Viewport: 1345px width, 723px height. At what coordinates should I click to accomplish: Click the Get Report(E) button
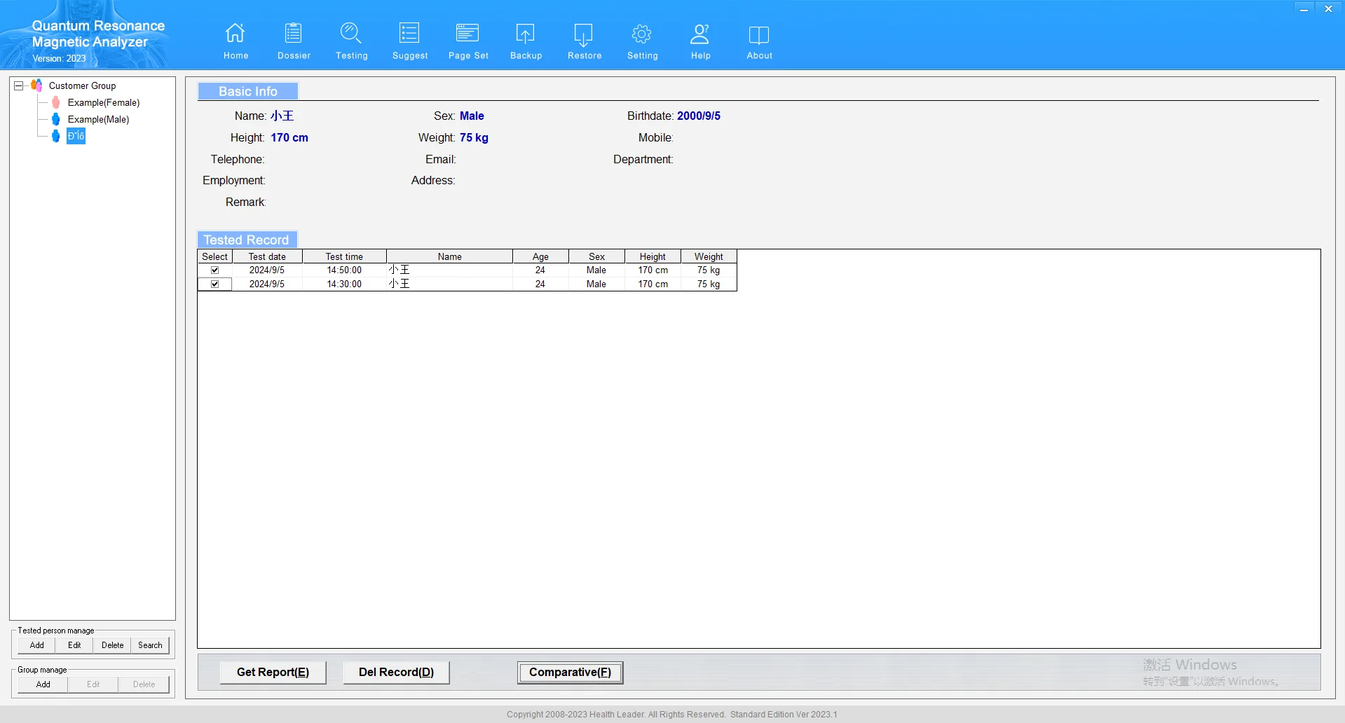(x=273, y=673)
